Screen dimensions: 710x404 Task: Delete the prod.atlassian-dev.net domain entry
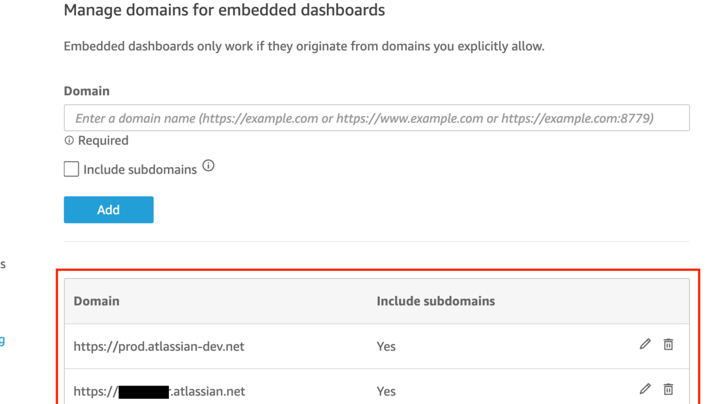[668, 344]
